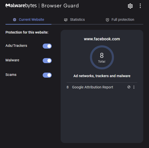This screenshot has height=148, width=149.
Task: Turn off the Malware protection toggle
Action: (x=47, y=61)
